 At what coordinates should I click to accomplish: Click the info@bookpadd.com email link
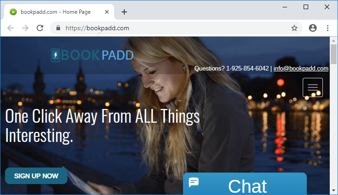point(301,69)
